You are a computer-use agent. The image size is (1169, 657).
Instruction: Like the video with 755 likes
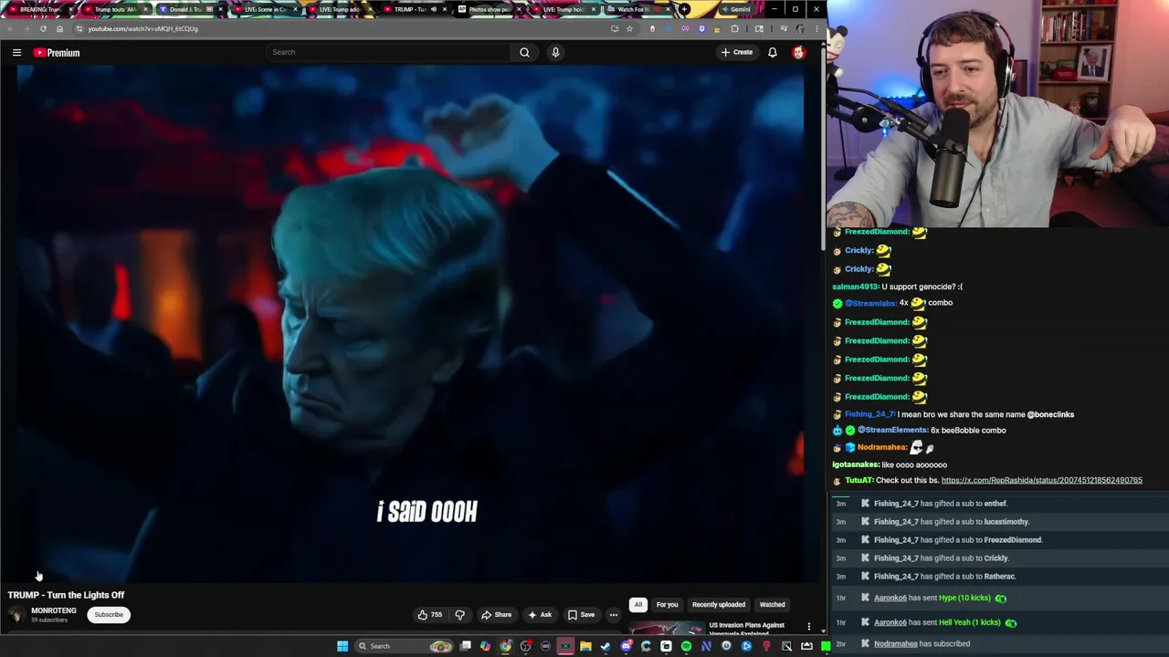tap(429, 615)
